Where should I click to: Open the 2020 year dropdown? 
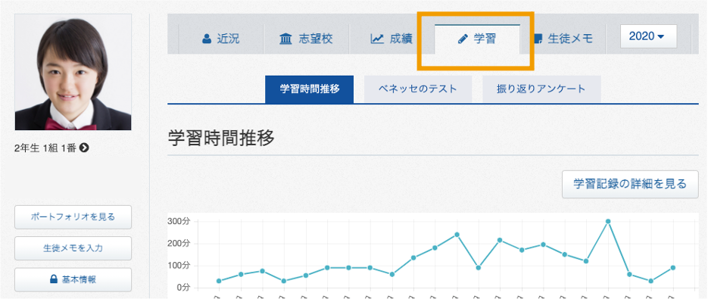648,36
